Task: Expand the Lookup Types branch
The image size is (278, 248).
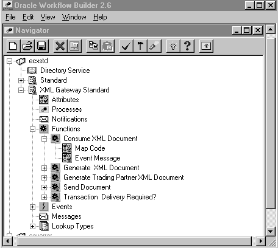Action: coord(32,226)
